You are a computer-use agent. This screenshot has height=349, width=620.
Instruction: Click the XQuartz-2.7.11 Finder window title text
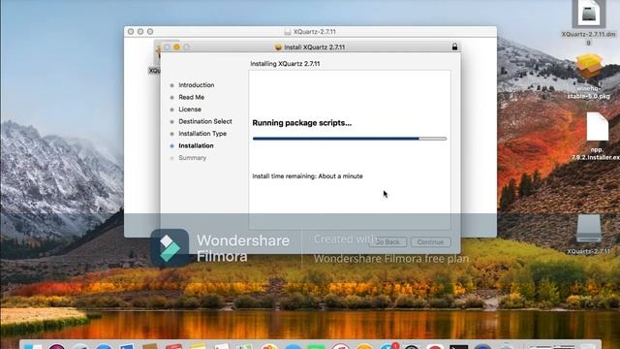[x=314, y=32]
